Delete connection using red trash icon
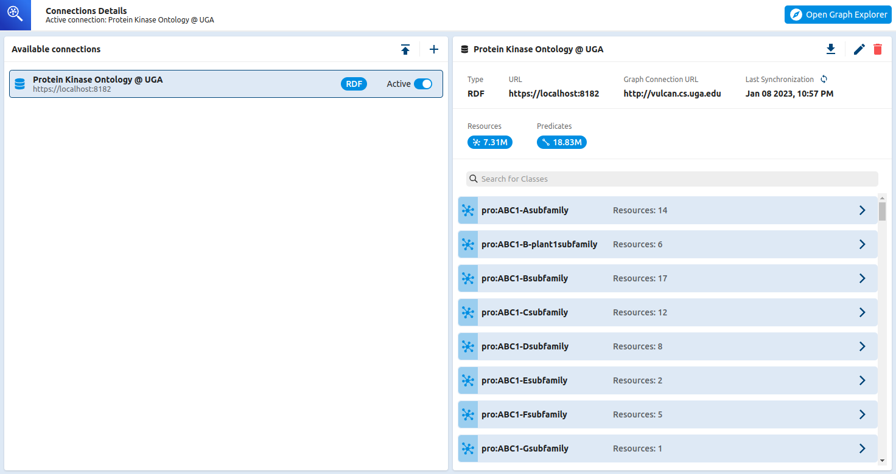Viewport: 896px width, 474px height. coord(877,49)
